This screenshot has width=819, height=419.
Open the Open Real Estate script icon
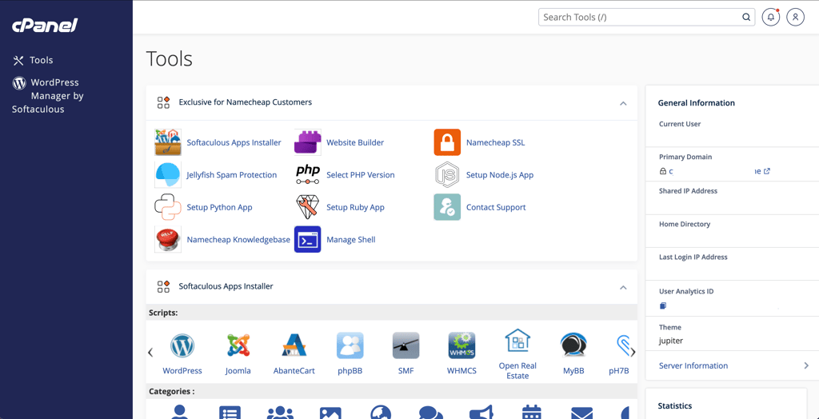tap(517, 341)
